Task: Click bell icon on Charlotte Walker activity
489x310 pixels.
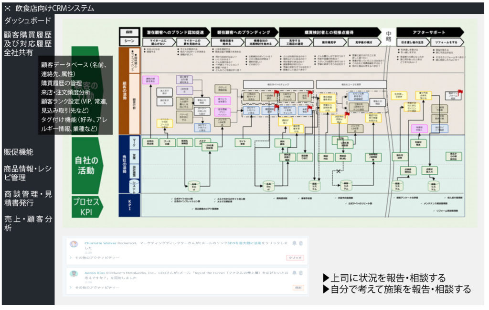Action: coord(295,243)
